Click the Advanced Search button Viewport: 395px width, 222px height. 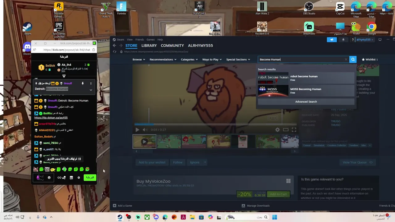click(x=306, y=102)
